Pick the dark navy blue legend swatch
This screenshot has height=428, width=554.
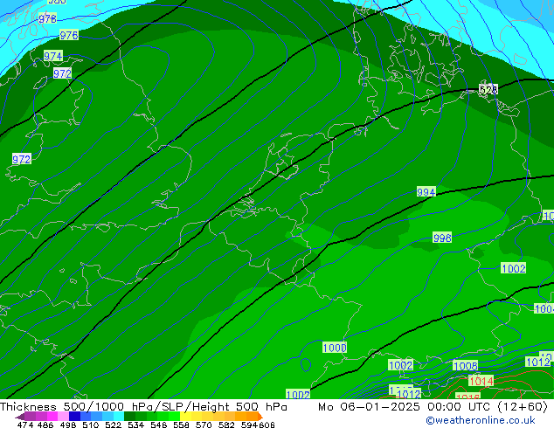point(74,417)
